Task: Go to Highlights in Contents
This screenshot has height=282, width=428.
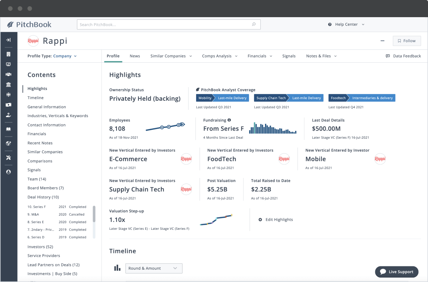Action: click(37, 89)
